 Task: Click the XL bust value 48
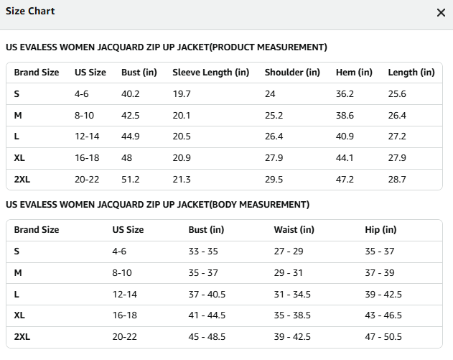(x=126, y=158)
